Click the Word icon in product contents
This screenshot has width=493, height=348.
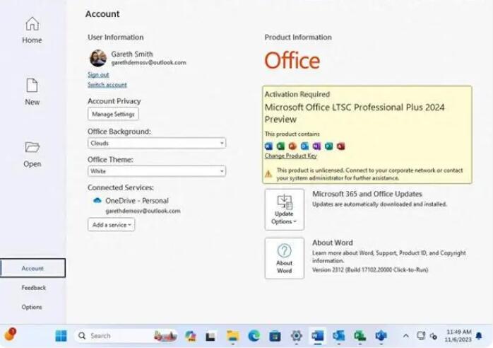pyautogui.click(x=269, y=146)
